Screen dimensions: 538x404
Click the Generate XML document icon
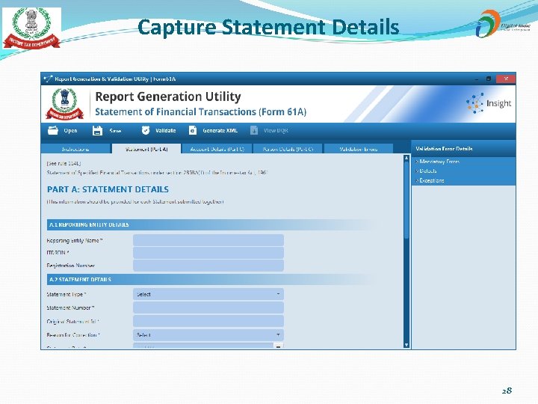coord(193,130)
